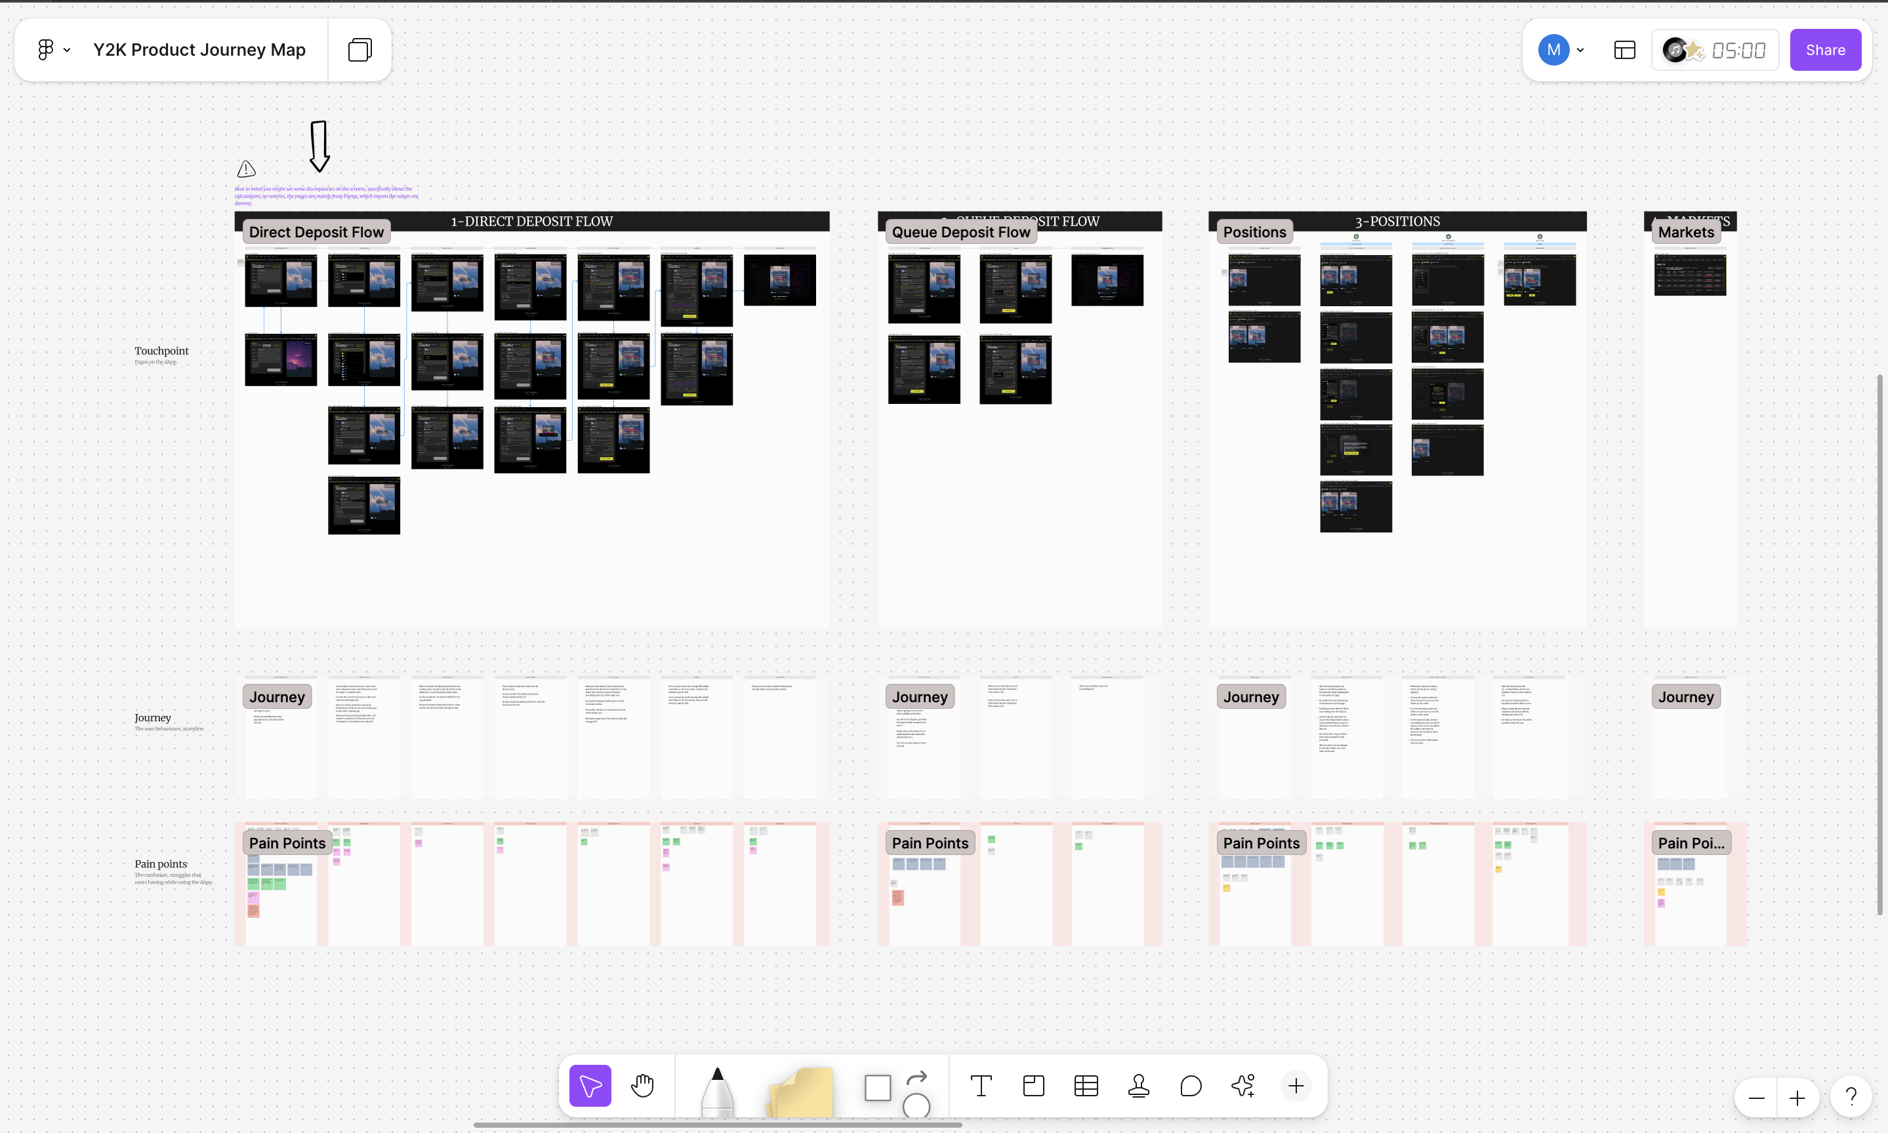Image resolution: width=1888 pixels, height=1133 pixels.
Task: Select the purple galaxy screenshot in Direct Deposit Flow
Action: 281,359
